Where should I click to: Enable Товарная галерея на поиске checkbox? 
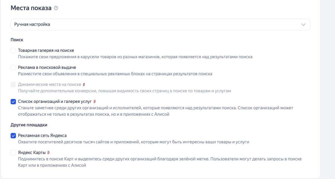point(13,51)
